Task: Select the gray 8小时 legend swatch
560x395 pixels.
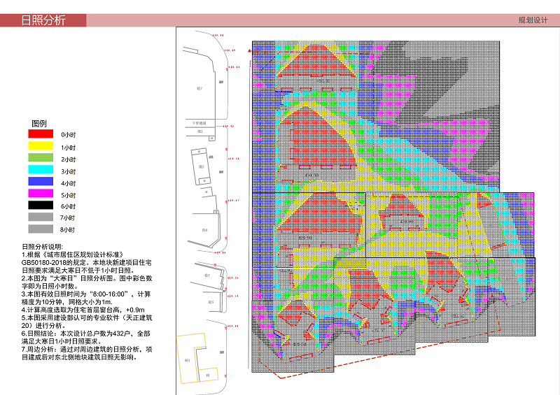Action: click(40, 229)
